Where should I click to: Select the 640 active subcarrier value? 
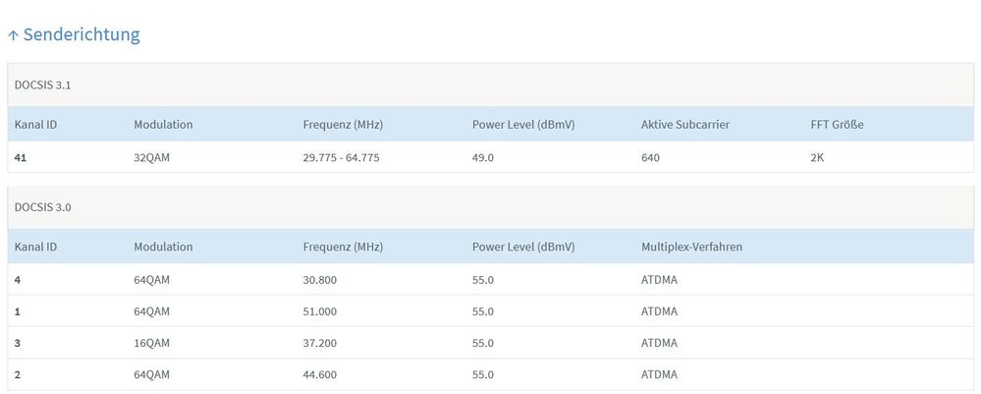point(650,158)
